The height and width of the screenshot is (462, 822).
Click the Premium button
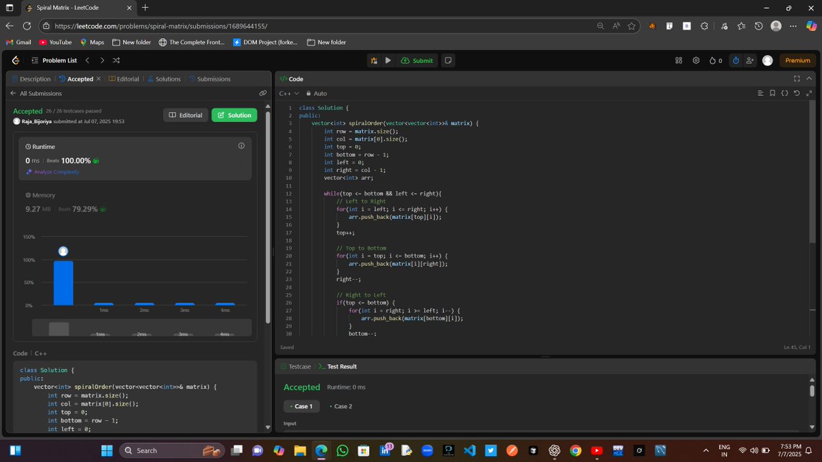797,60
